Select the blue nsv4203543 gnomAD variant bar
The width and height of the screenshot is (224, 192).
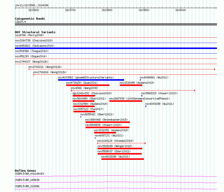coord(91,80)
